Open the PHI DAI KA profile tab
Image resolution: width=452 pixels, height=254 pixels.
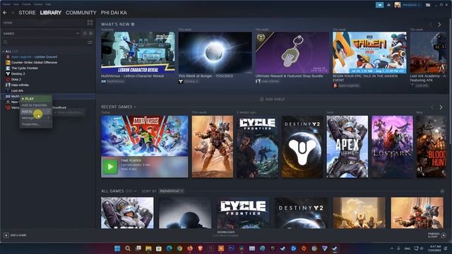pos(114,13)
